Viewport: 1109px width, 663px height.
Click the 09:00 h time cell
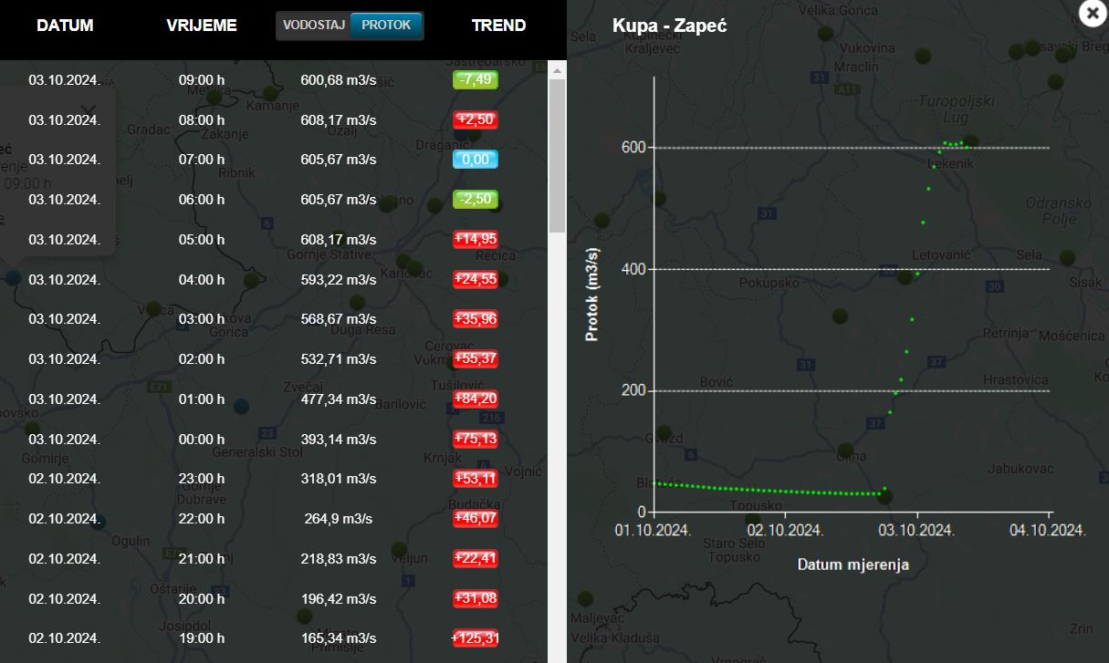202,80
